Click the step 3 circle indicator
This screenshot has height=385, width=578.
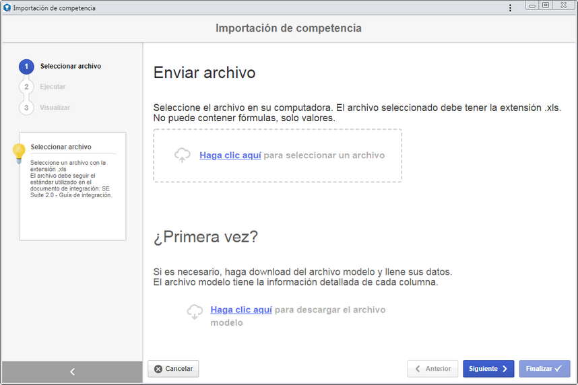26,108
